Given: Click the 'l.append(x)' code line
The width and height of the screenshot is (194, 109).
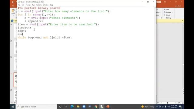Looking at the screenshot, I should coord(34,21).
